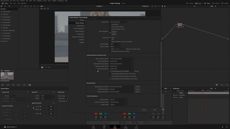Open the Camera Raw palette
The image size is (230, 129).
[3, 85]
